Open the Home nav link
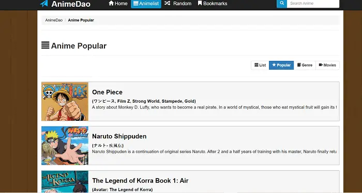362x193 pixels. [118, 4]
